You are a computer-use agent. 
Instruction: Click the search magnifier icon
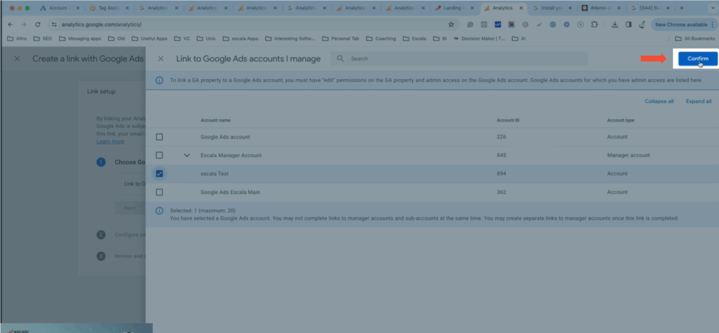340,58
